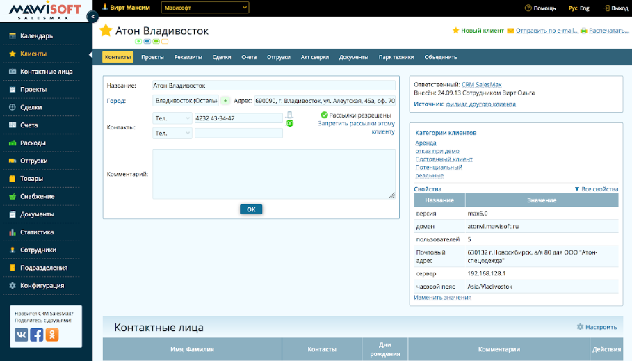Viewport: 632px width, 361px height.
Task: Select the first green status tag under the title
Action: point(138,41)
